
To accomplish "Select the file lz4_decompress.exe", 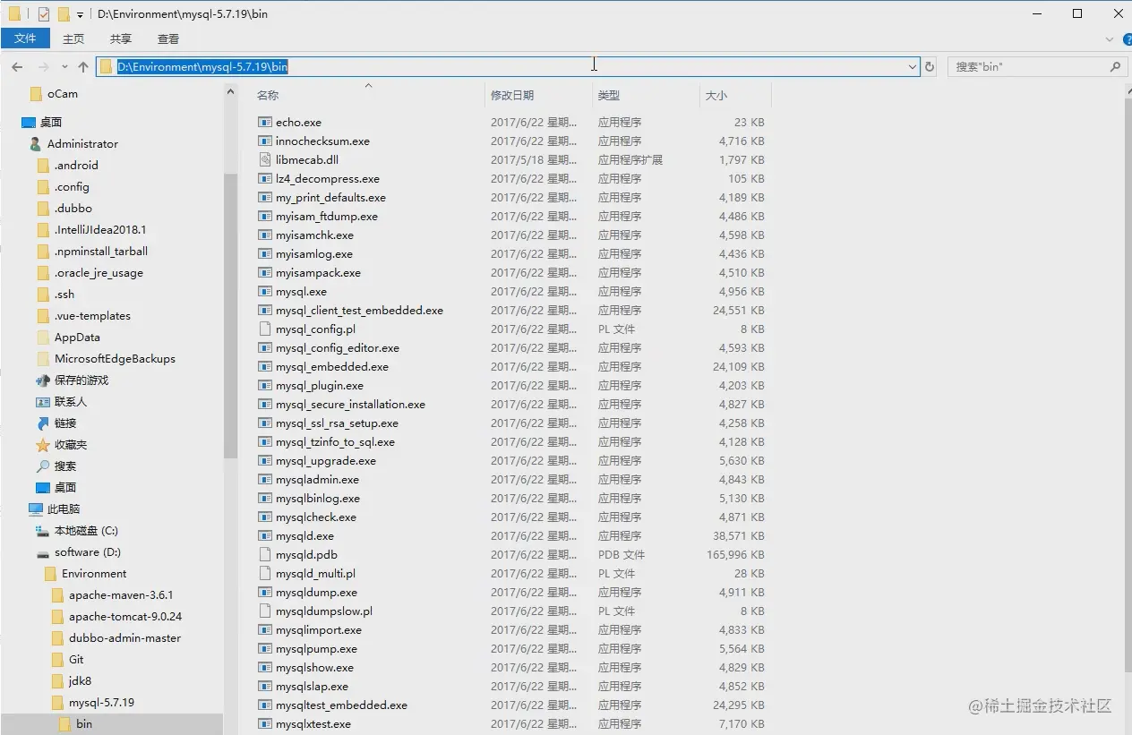I will tap(328, 179).
